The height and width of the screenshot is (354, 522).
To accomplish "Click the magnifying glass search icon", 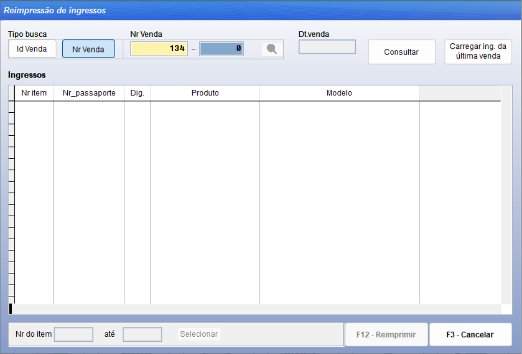I will click(271, 48).
